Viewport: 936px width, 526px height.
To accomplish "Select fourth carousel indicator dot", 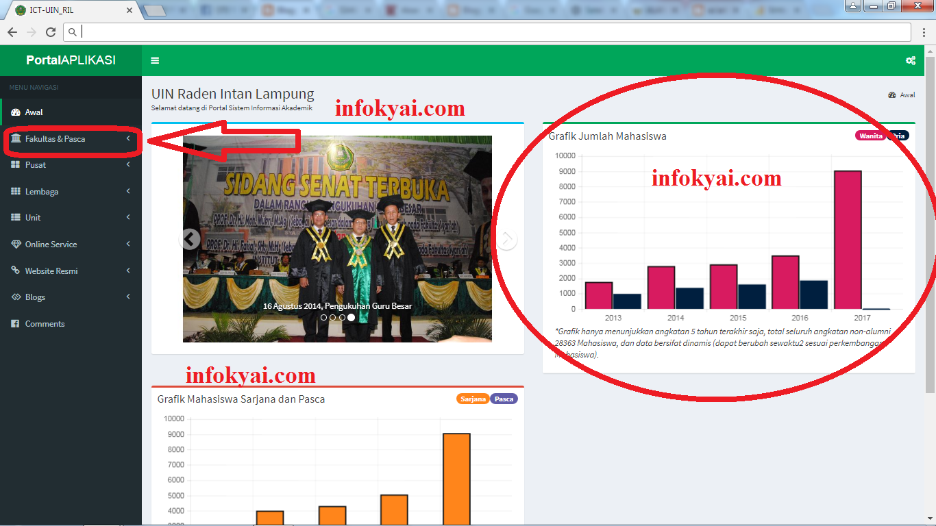I will pos(351,318).
